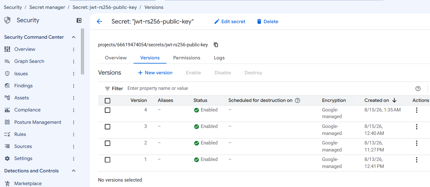Open more options for Graph Search
The height and width of the screenshot is (187, 430).
[x=74, y=62]
